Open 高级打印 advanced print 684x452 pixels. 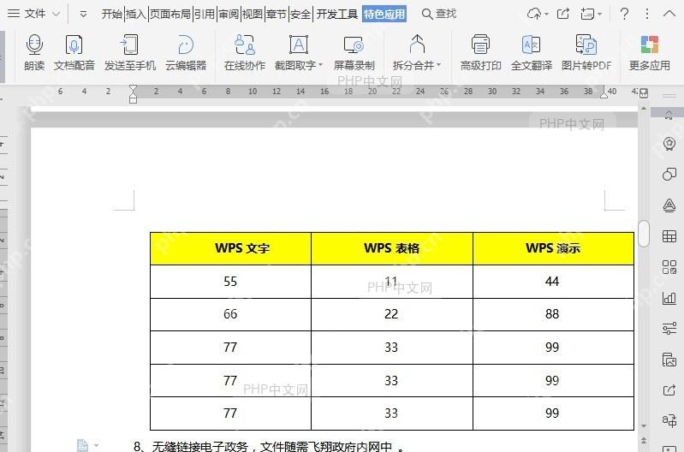(481, 53)
